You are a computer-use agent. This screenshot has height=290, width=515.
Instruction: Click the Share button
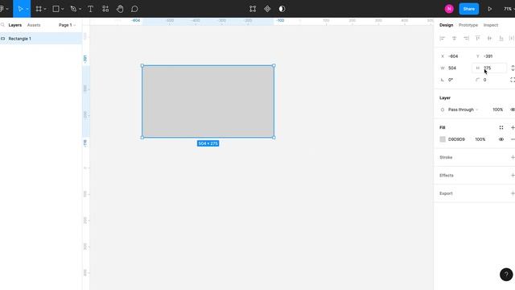[468, 9]
